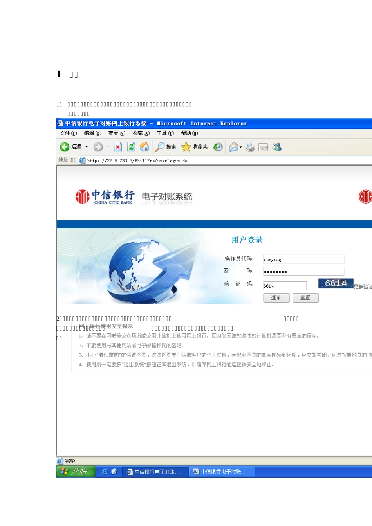This screenshot has height=526, width=372.
Task: Open the 文件(F) menu
Action: (69, 133)
